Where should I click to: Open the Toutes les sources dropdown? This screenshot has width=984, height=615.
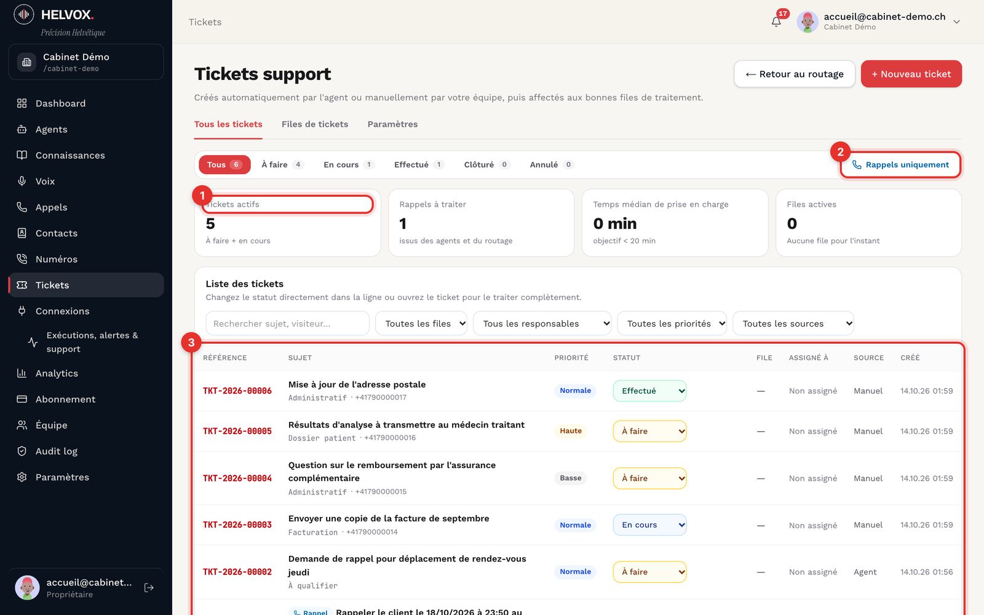click(793, 323)
